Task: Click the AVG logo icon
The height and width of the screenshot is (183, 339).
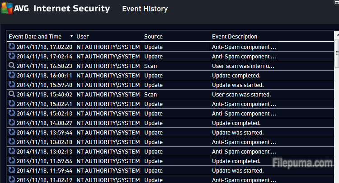Action: tap(14, 8)
